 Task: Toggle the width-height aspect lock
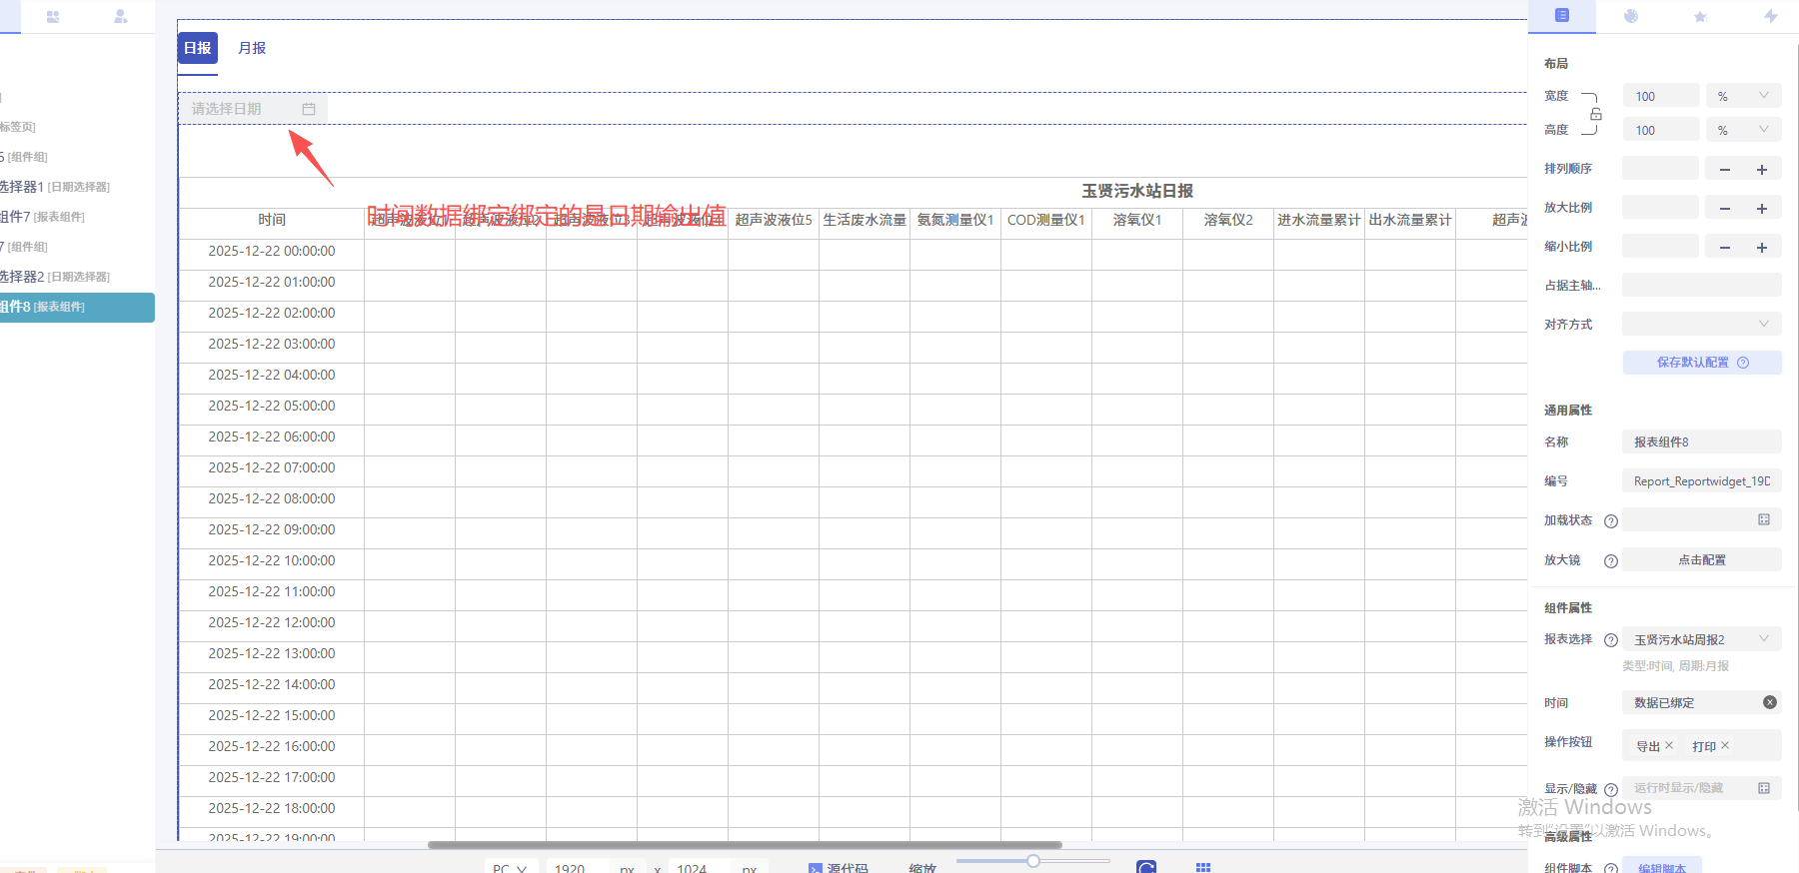pyautogui.click(x=1596, y=114)
